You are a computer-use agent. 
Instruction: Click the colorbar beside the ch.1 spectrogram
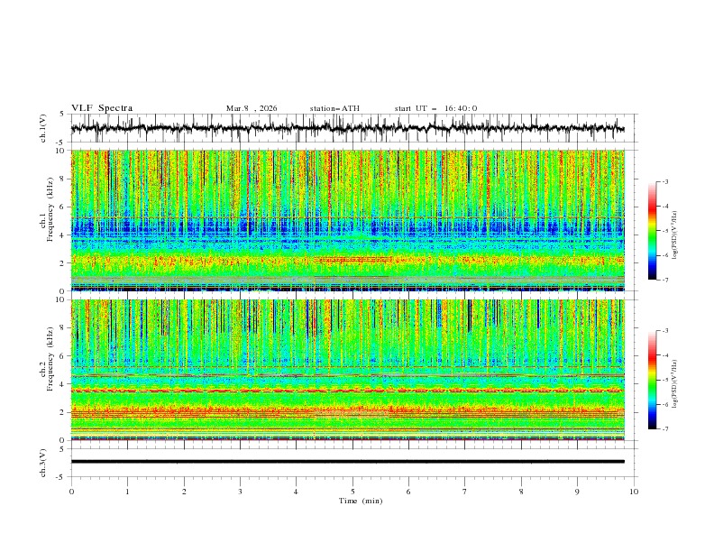pyautogui.click(x=652, y=231)
